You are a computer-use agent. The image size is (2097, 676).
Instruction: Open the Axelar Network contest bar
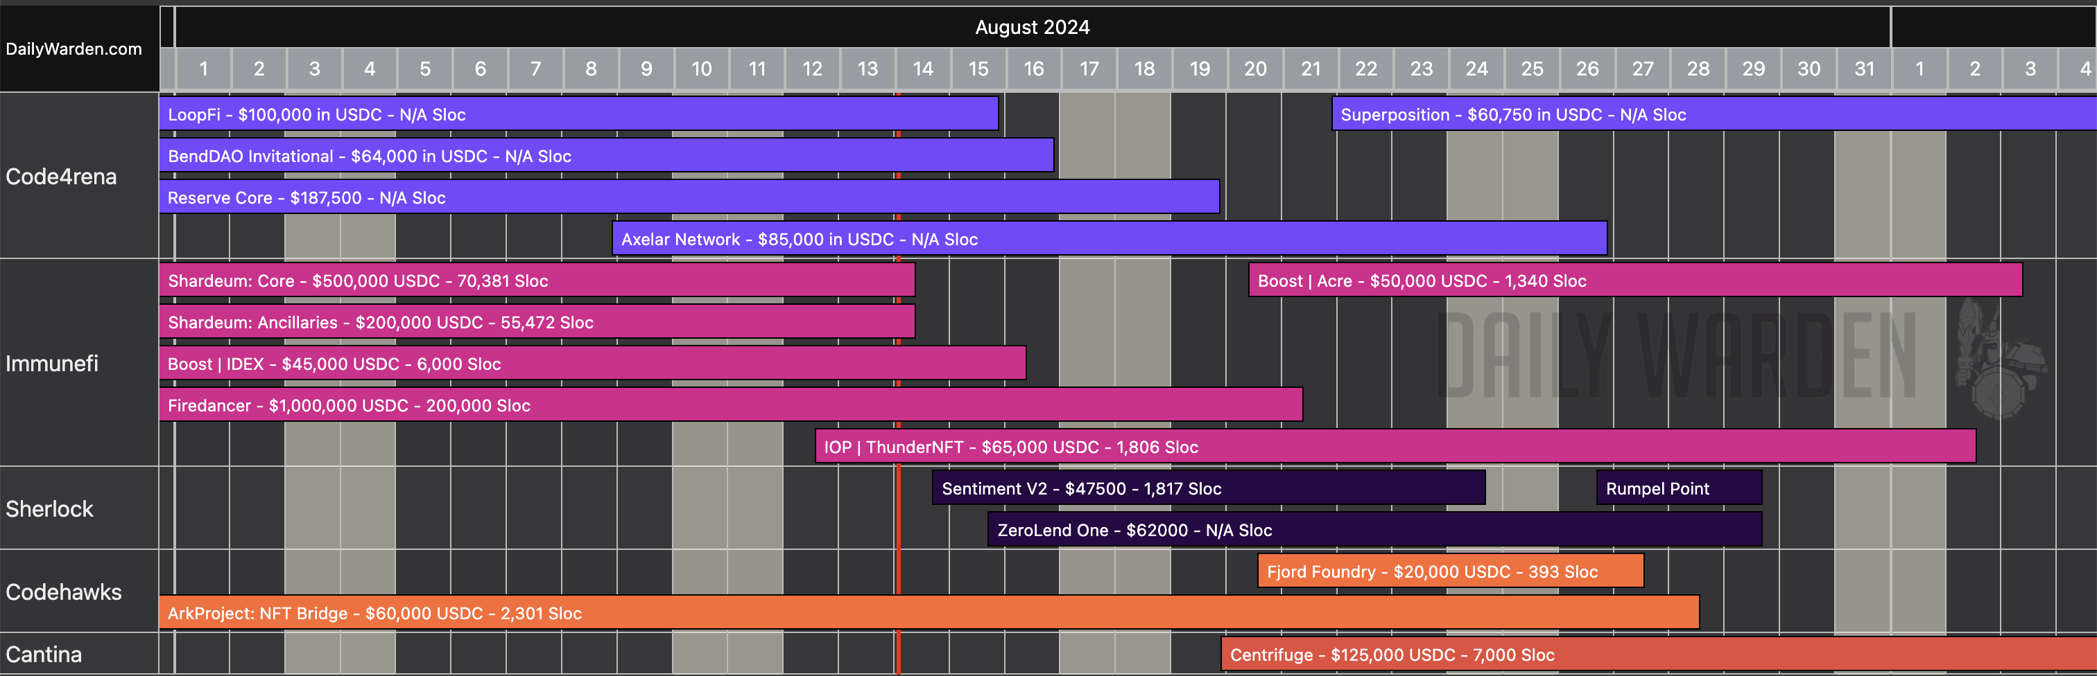[x=1110, y=238]
